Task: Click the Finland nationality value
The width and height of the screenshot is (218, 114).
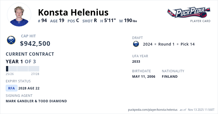Action: point(169,77)
